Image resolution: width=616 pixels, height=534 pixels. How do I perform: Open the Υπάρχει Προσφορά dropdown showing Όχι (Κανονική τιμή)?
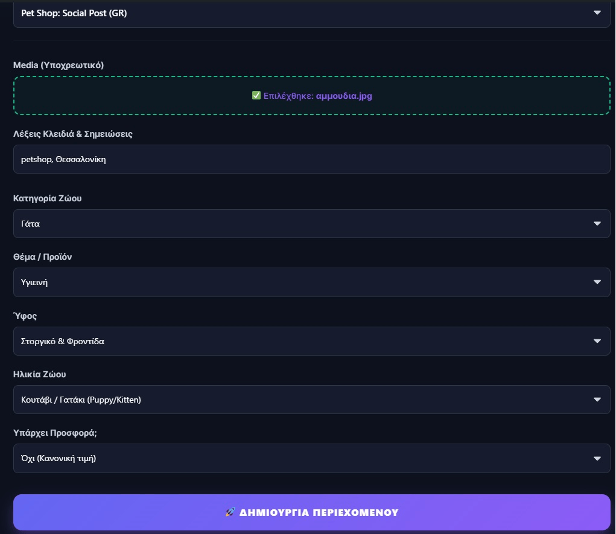(311, 458)
